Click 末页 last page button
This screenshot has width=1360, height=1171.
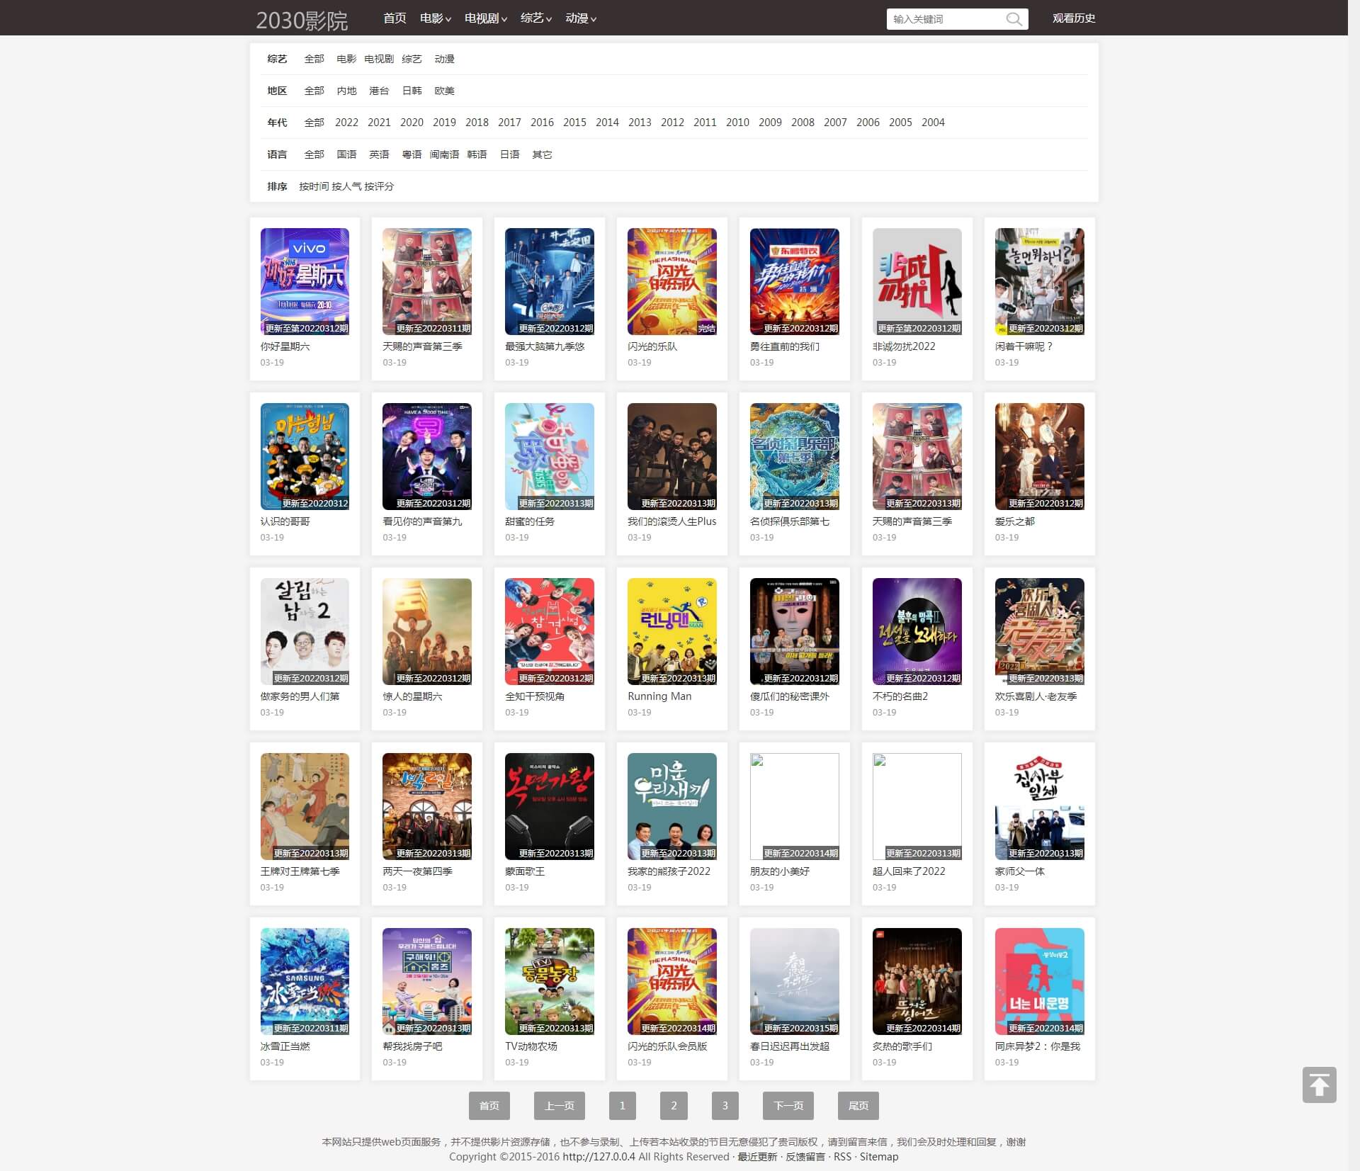click(x=857, y=1105)
